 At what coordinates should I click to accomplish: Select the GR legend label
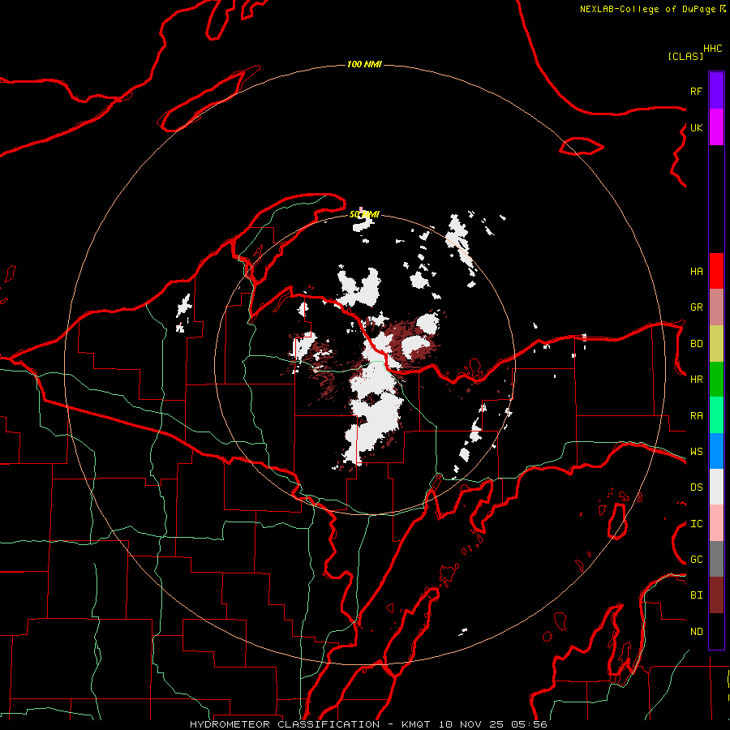tap(696, 307)
